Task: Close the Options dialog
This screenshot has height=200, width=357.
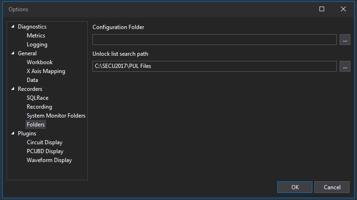Action: pyautogui.click(x=343, y=9)
